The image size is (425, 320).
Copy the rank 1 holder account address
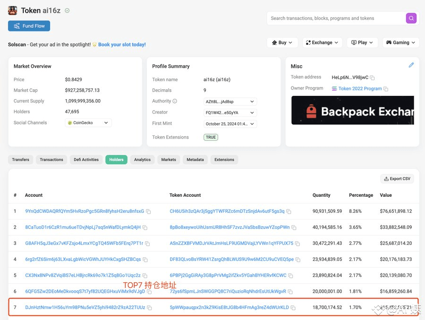pyautogui.click(x=148, y=211)
